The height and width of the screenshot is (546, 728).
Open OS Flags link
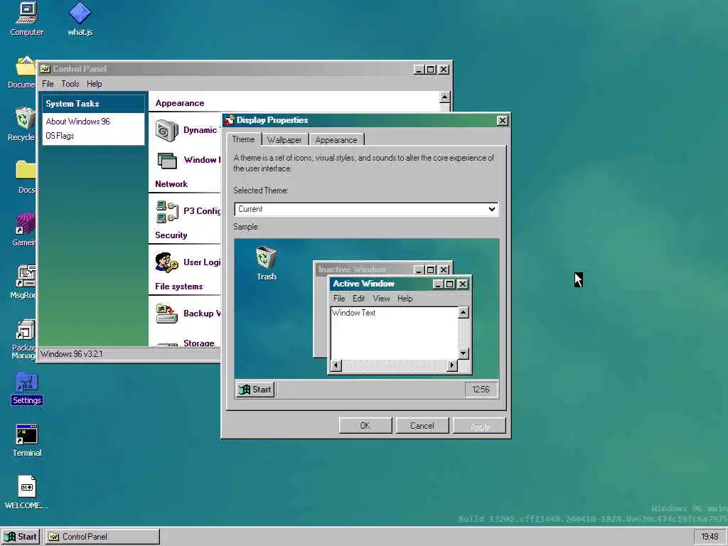tap(60, 136)
